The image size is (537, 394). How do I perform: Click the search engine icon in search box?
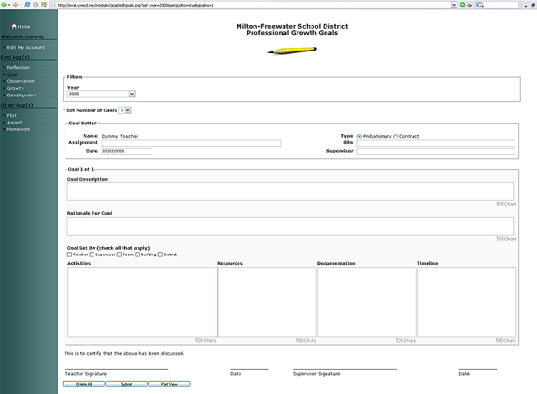[480, 5]
